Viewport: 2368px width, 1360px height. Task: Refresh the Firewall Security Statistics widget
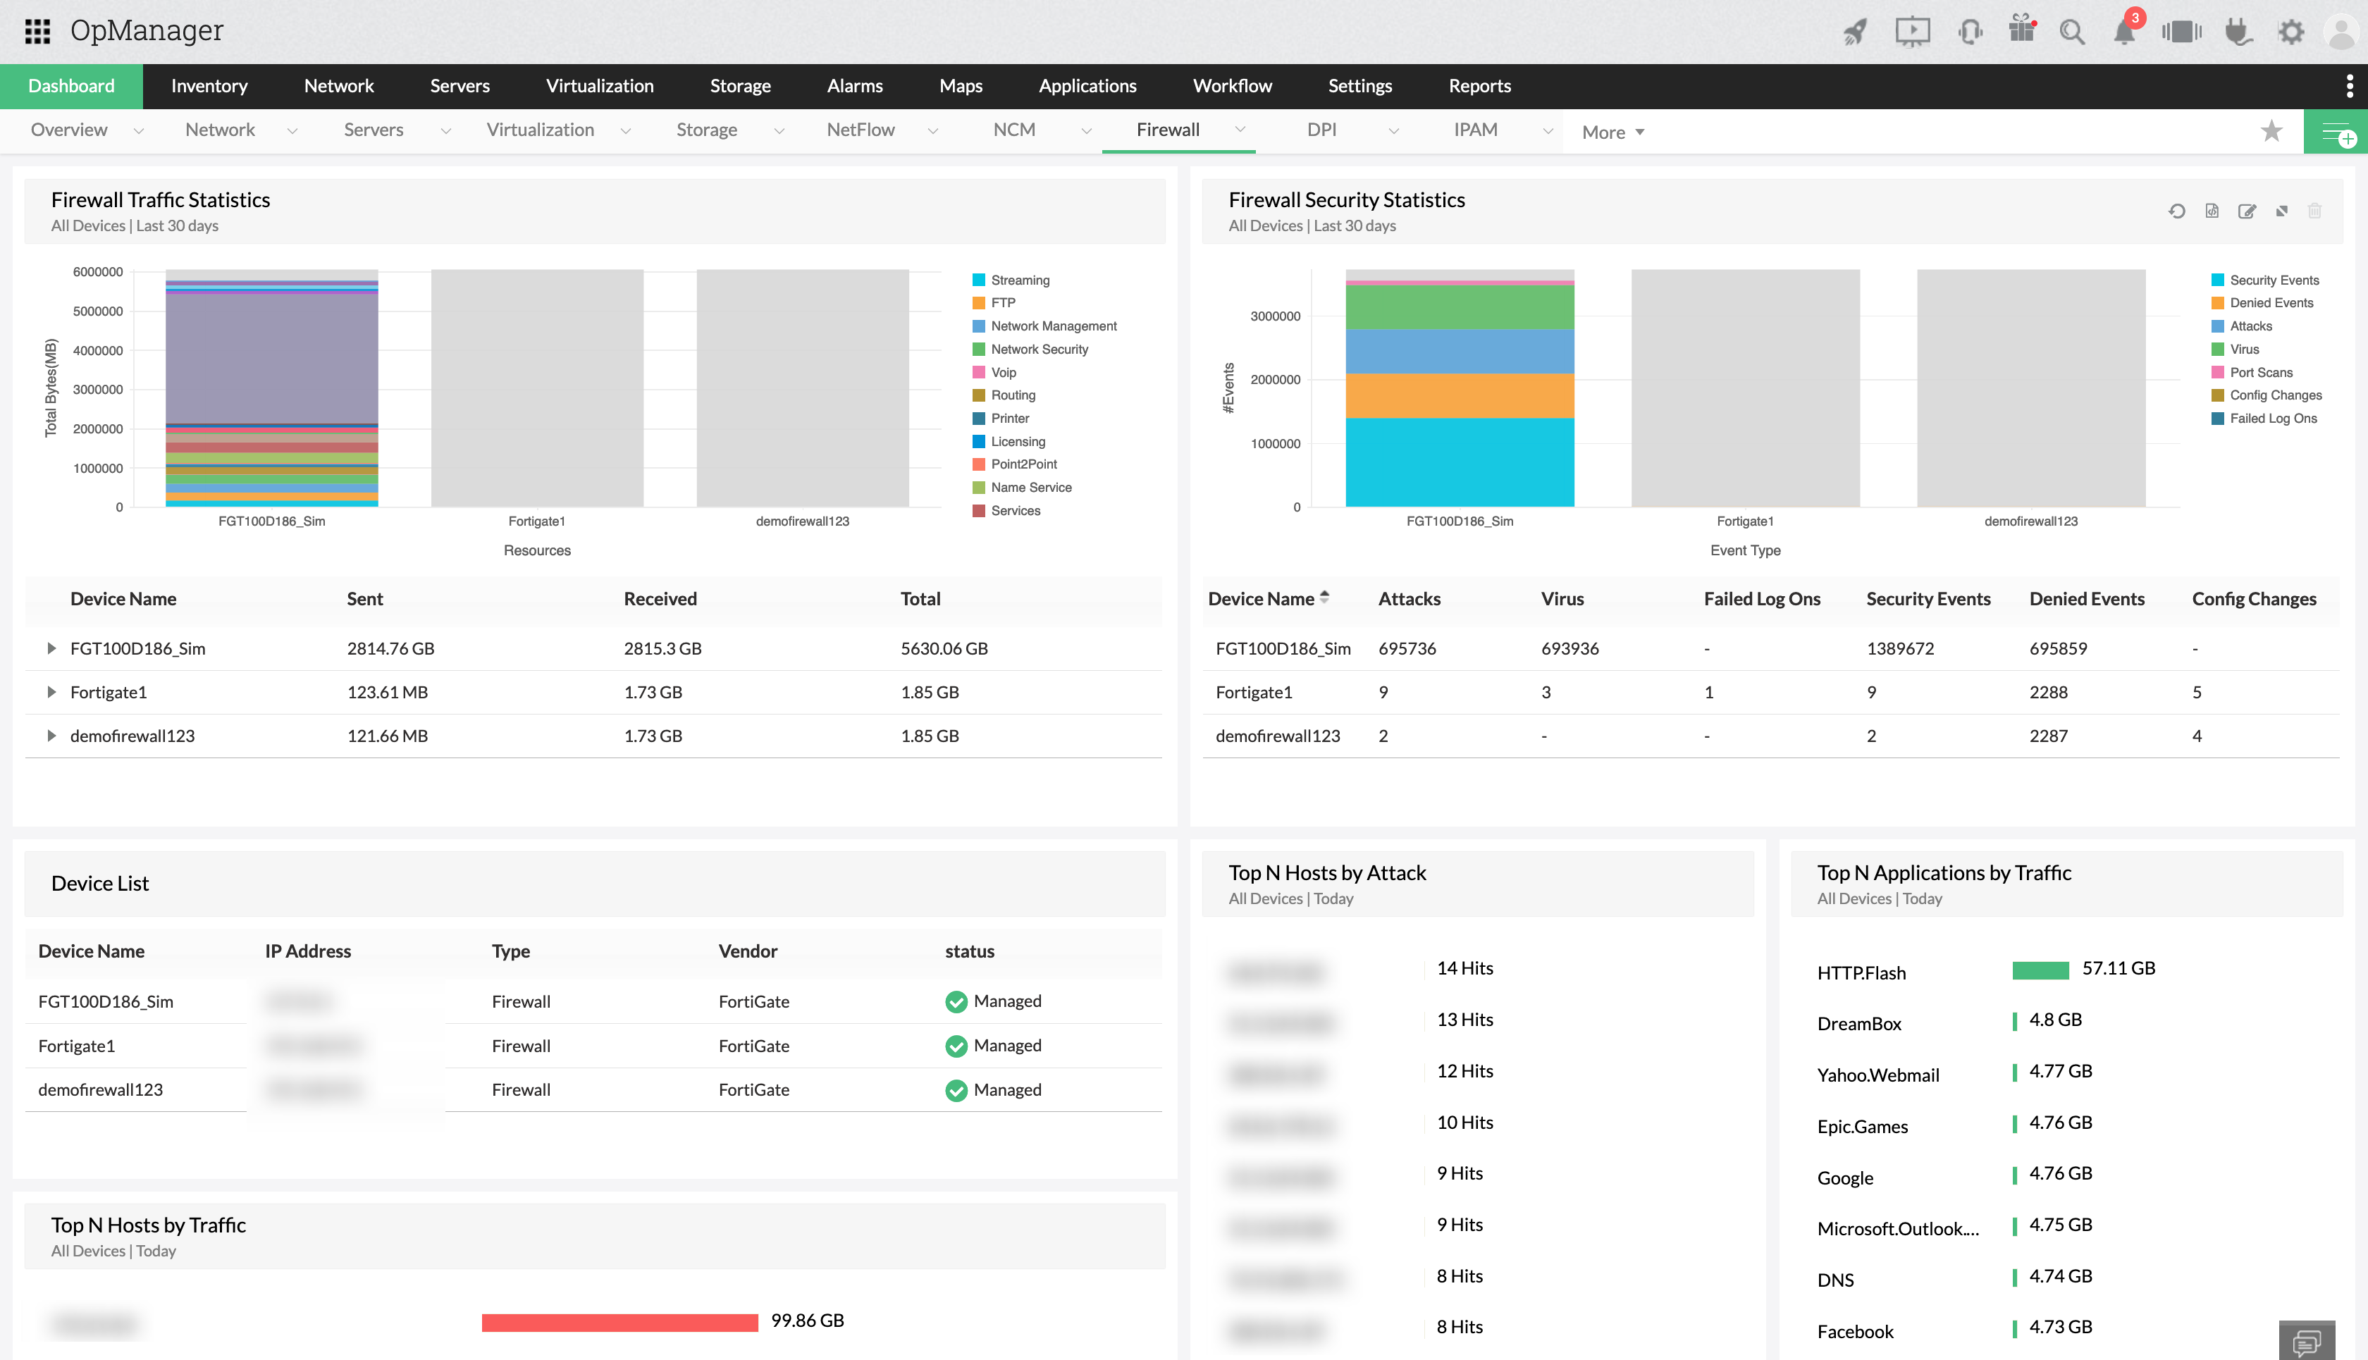coord(2176,211)
